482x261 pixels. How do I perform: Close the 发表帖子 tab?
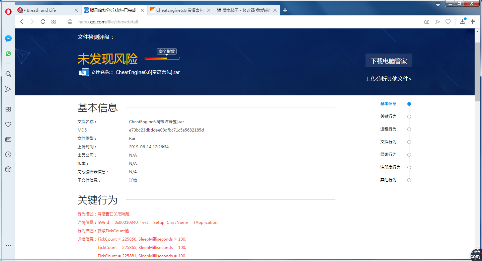275,10
